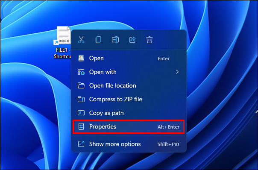The width and height of the screenshot is (258, 170).
Task: Click the Show more options expand icon
Action: pos(81,144)
